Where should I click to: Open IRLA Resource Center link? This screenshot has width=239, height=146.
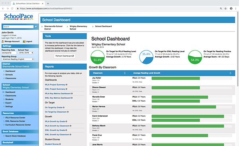pyautogui.click(x=15, y=118)
